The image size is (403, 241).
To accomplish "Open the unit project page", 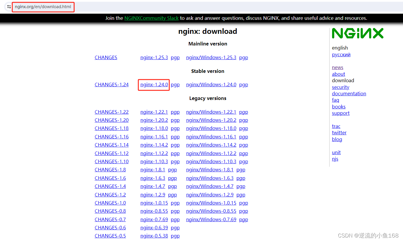I will 336,152.
